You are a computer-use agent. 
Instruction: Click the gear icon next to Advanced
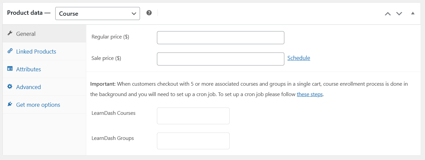10,87
